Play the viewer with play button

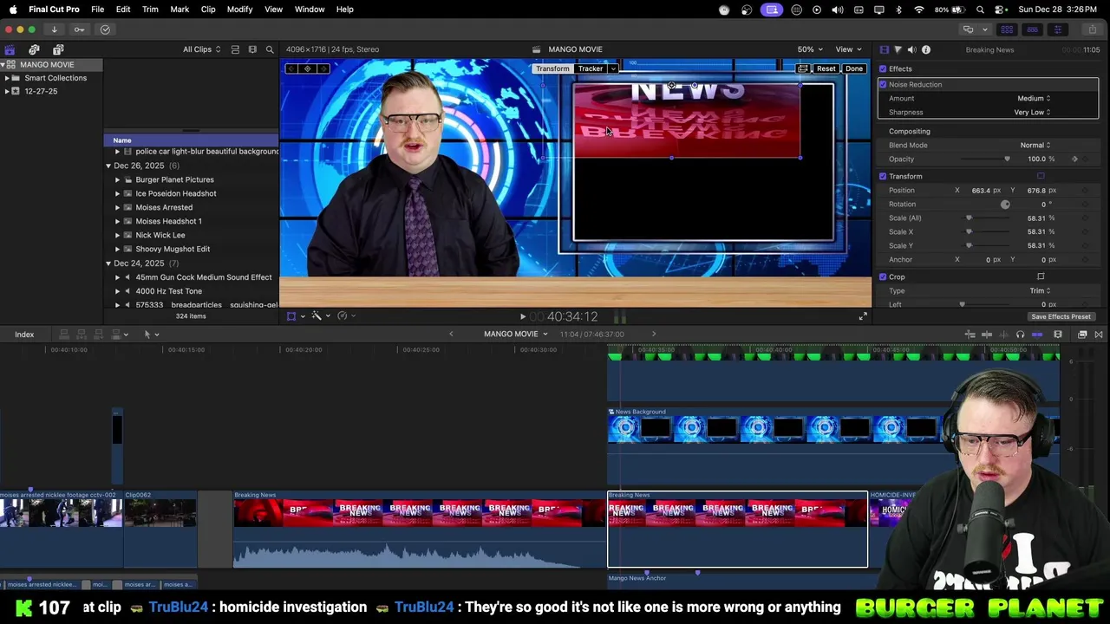(x=522, y=317)
